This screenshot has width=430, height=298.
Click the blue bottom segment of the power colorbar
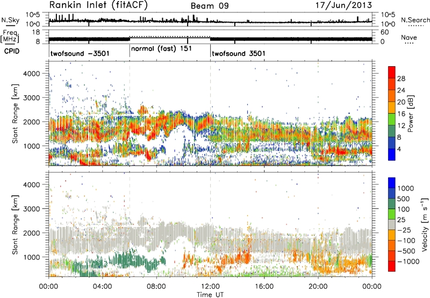pos(392,154)
